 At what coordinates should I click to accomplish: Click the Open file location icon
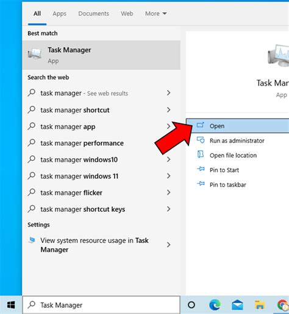[x=201, y=155]
